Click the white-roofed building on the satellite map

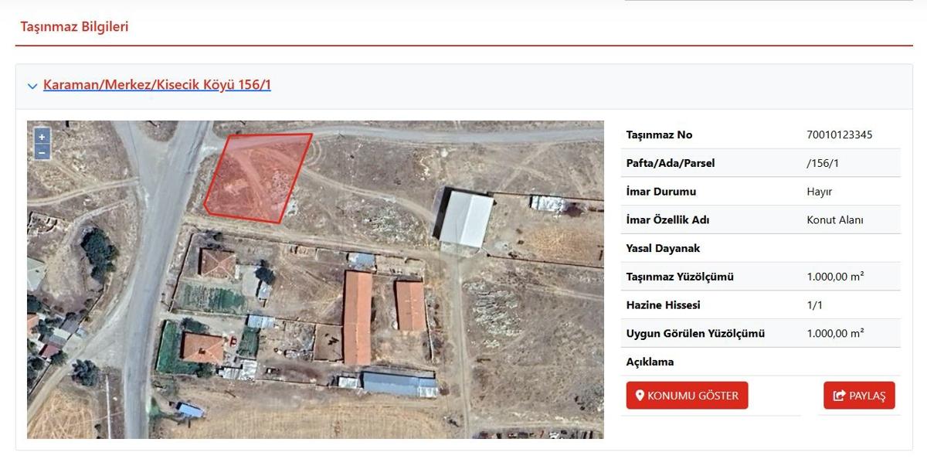466,219
